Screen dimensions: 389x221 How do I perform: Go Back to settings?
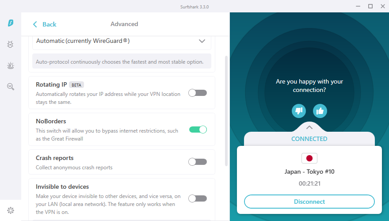pyautogui.click(x=45, y=24)
